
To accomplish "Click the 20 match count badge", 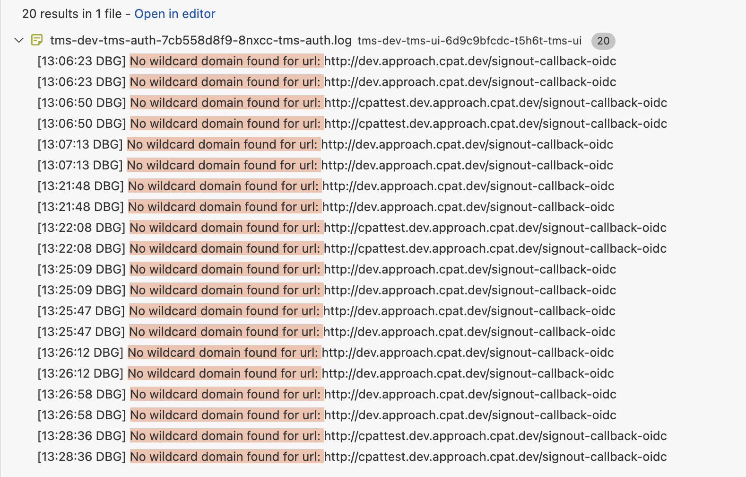I will tap(603, 41).
